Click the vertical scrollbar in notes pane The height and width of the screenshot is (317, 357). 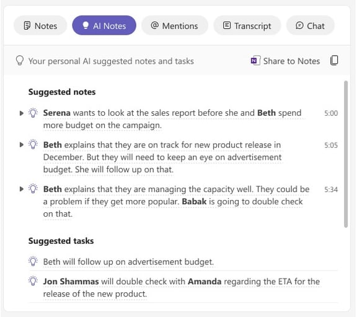click(346, 154)
